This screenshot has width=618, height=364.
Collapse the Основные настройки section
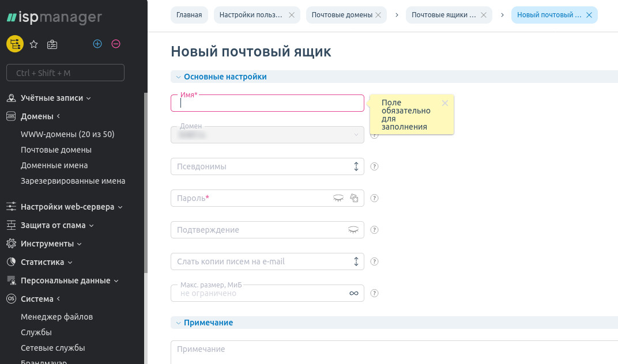tap(179, 77)
